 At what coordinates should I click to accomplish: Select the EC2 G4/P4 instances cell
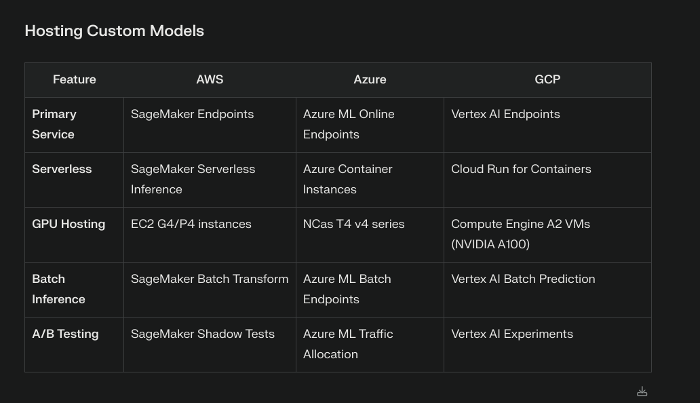point(210,235)
